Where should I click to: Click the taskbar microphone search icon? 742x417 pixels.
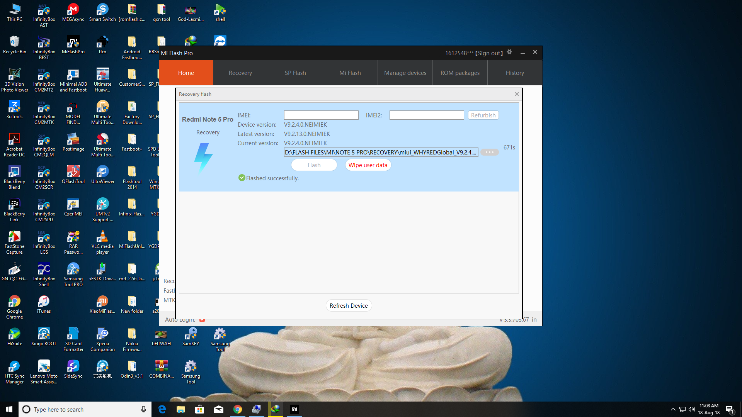tap(143, 409)
